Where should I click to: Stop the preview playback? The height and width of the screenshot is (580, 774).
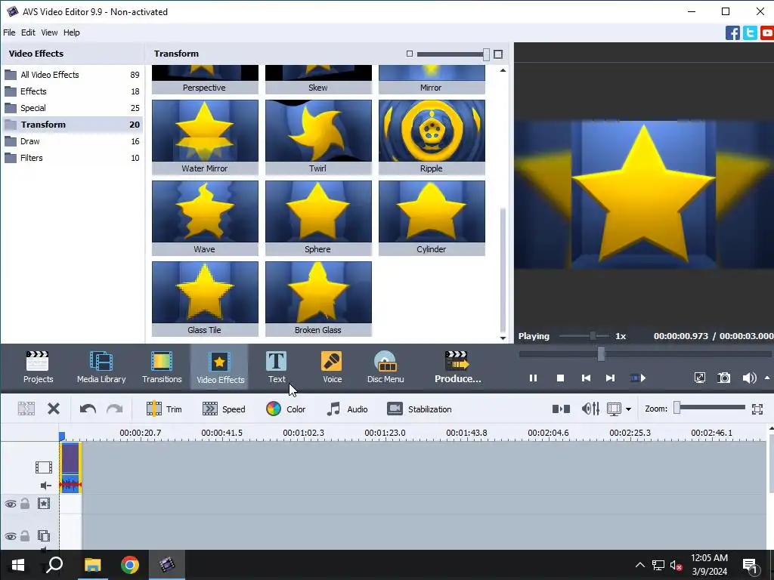click(560, 378)
